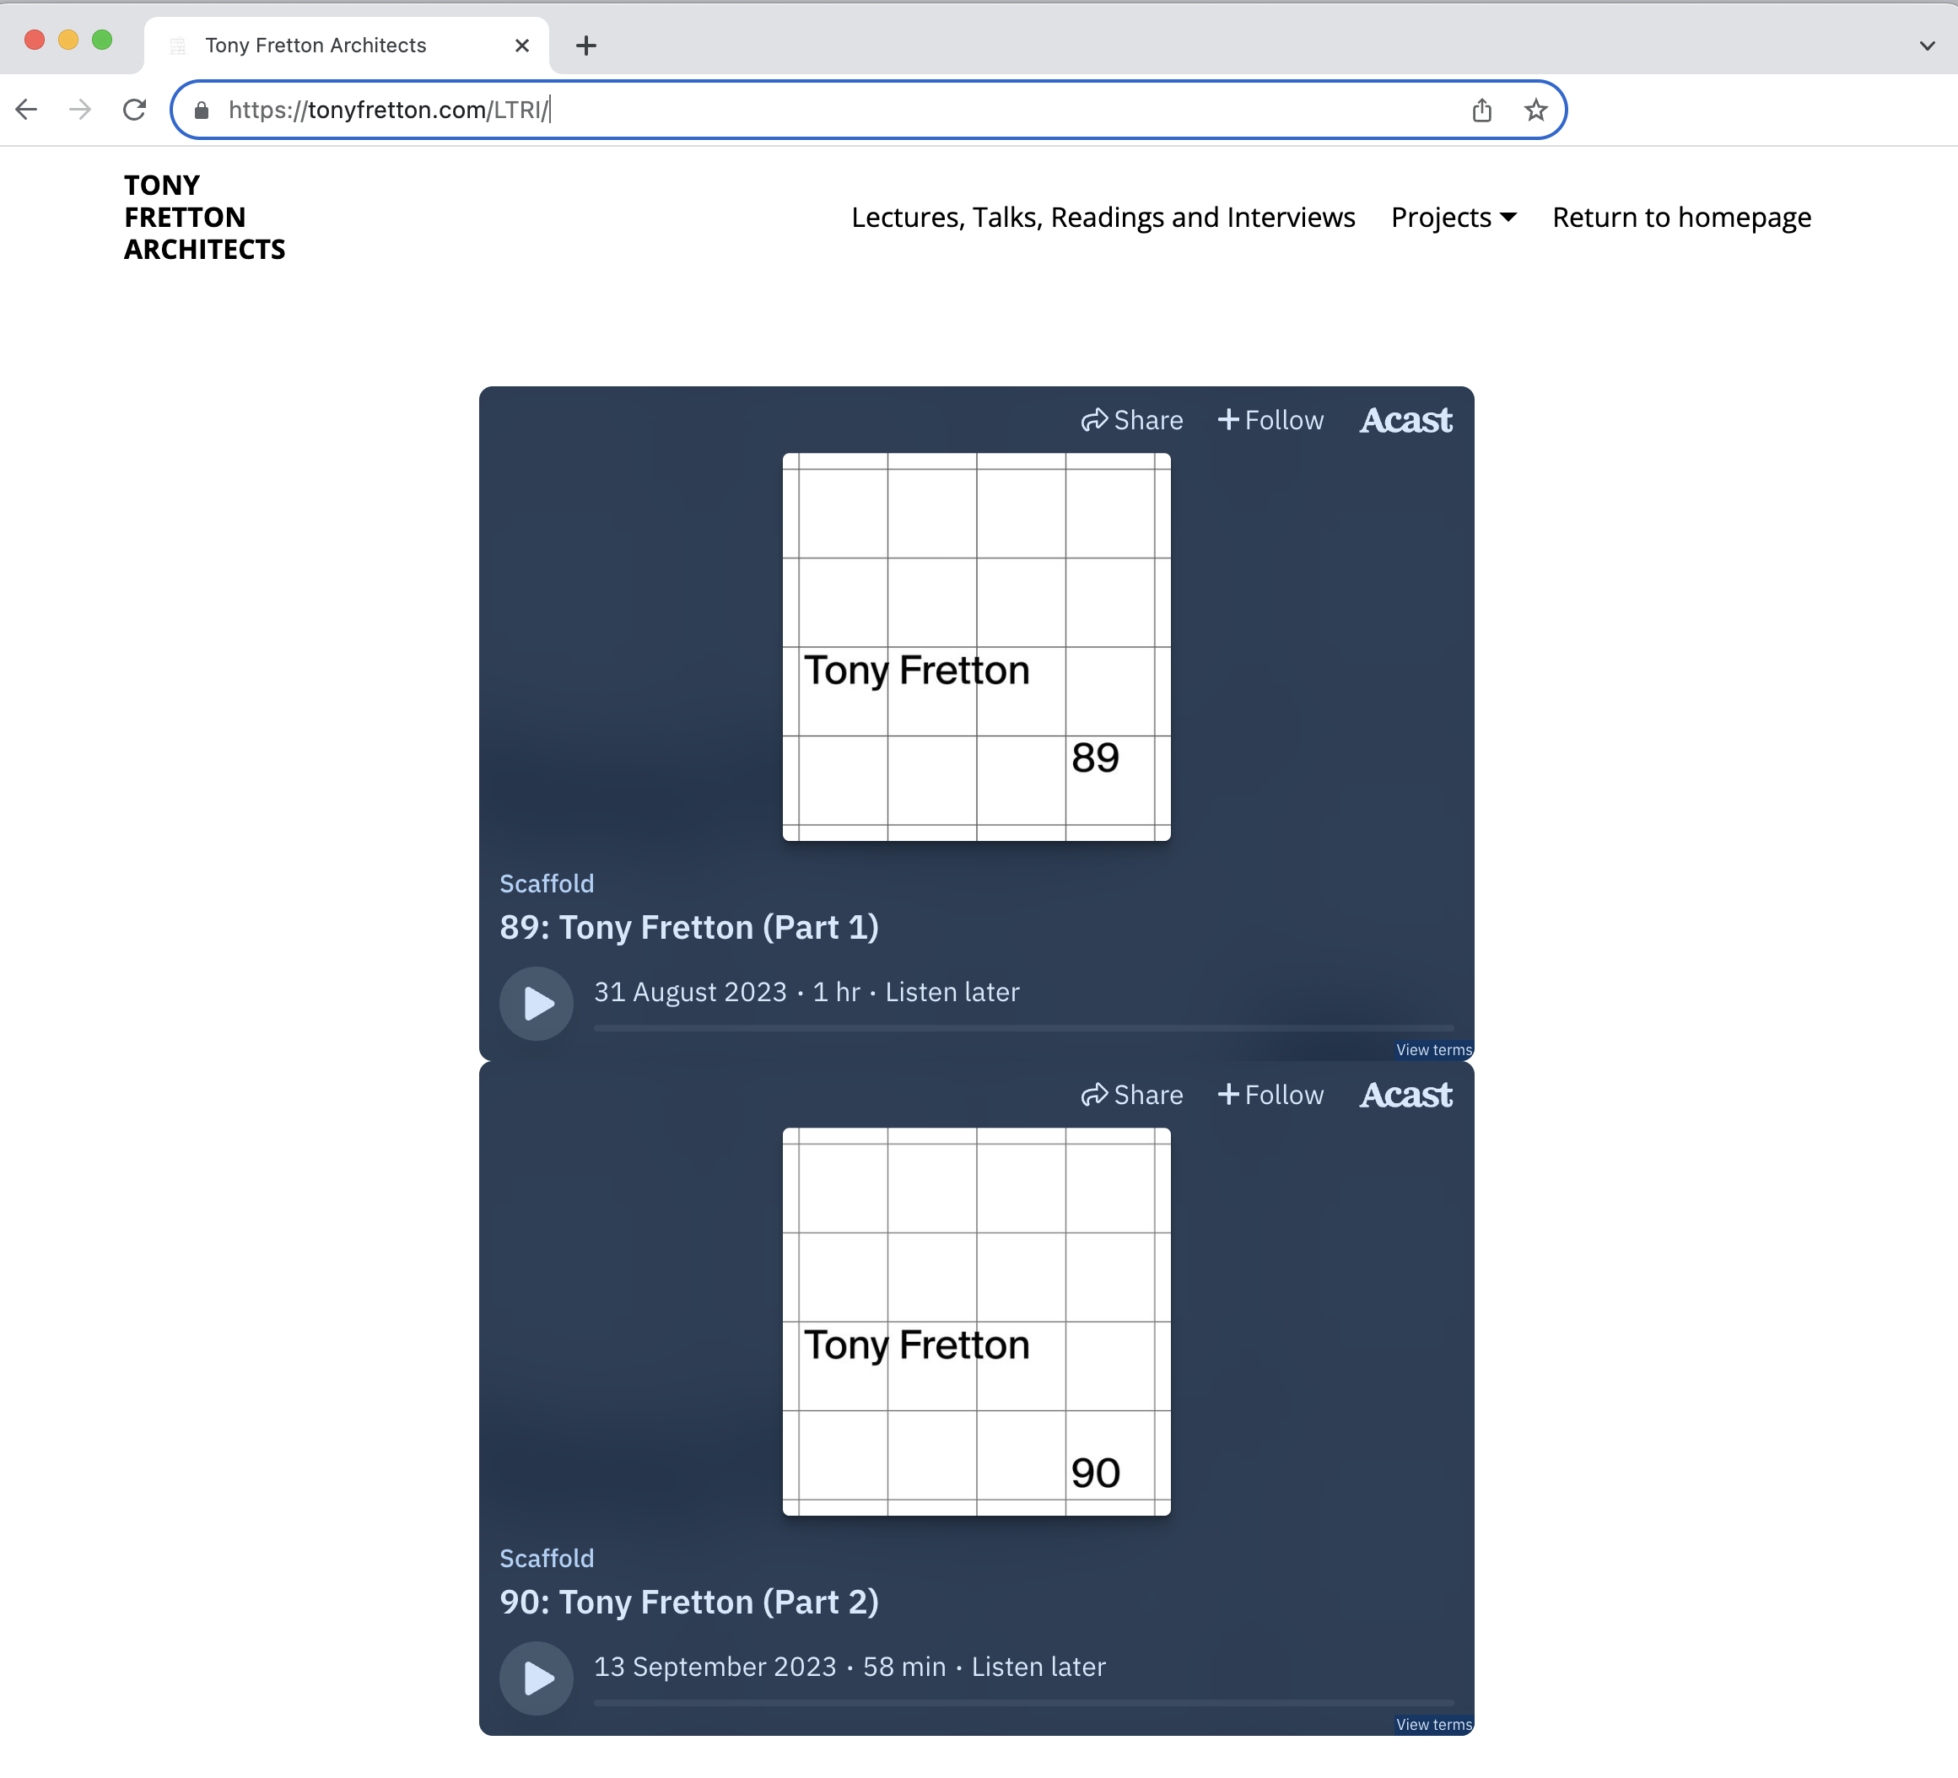
Task: Click Return to homepage link
Action: click(1681, 217)
